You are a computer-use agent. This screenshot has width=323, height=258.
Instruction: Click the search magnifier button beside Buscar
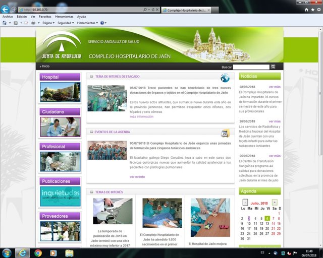click(x=273, y=67)
